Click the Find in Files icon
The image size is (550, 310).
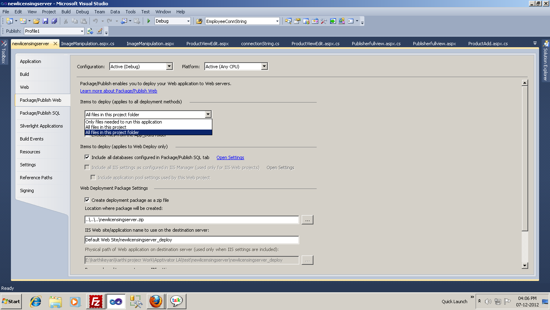199,21
